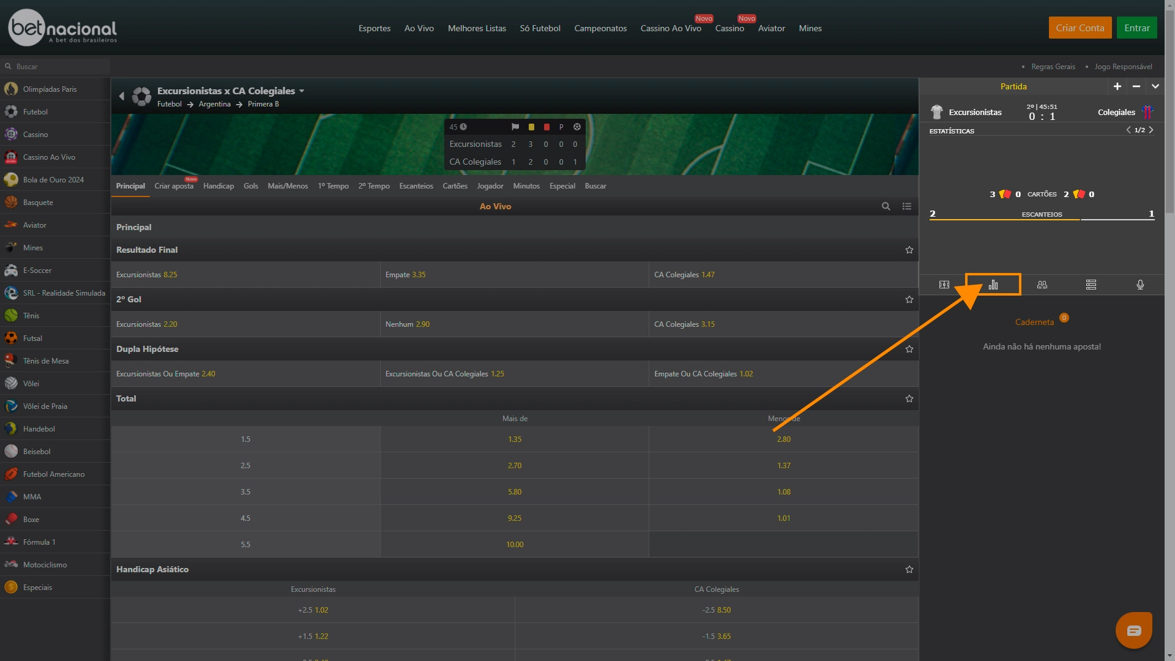The image size is (1175, 661).
Task: Open Jogo Responsável link
Action: (x=1124, y=67)
